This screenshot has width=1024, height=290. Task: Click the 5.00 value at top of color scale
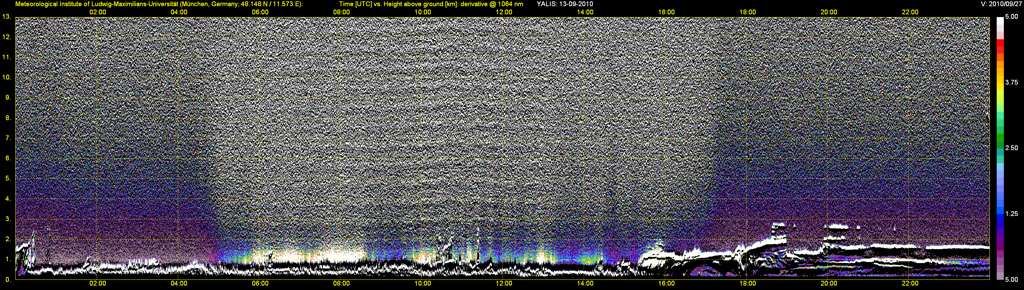coord(1012,17)
